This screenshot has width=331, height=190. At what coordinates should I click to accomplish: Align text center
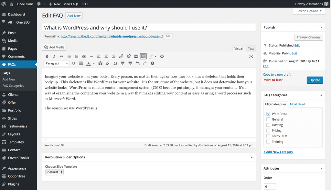pyautogui.click(x=106, y=56)
